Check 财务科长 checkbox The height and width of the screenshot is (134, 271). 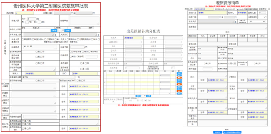68,39
